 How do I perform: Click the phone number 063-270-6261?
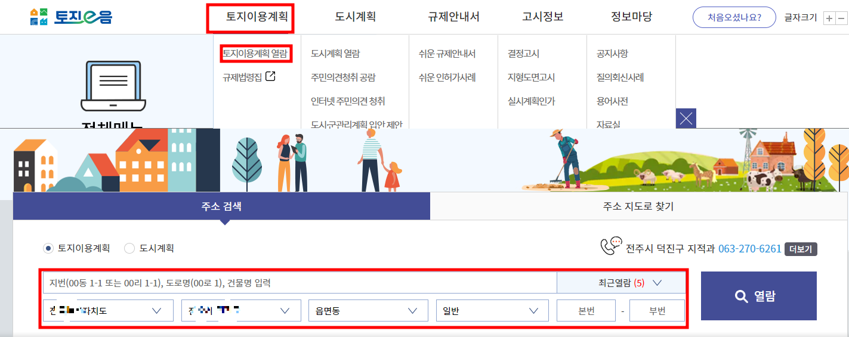[x=749, y=249]
